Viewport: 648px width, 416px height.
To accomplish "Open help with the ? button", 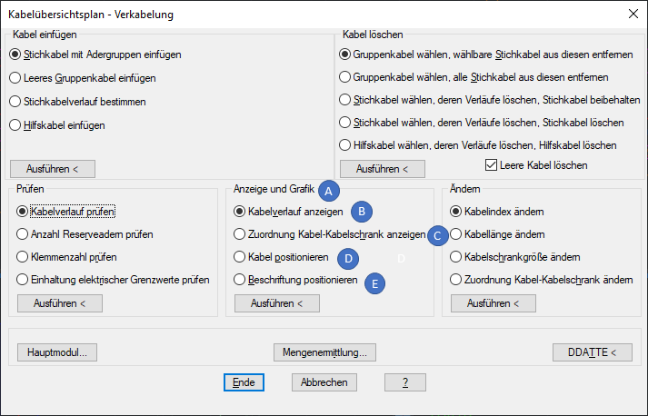I will [405, 382].
